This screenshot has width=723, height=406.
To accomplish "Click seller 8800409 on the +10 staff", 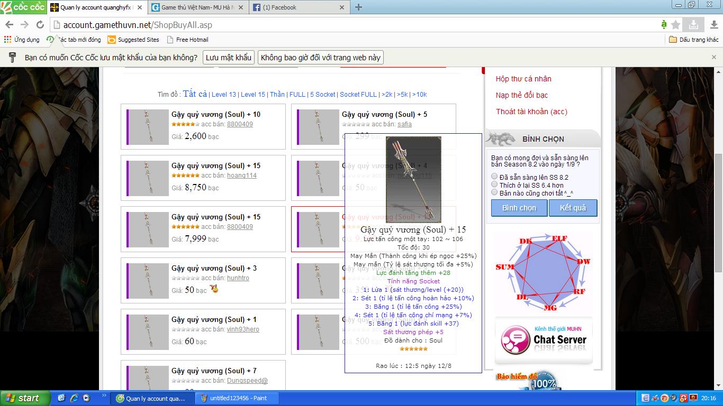I will 240,124.
